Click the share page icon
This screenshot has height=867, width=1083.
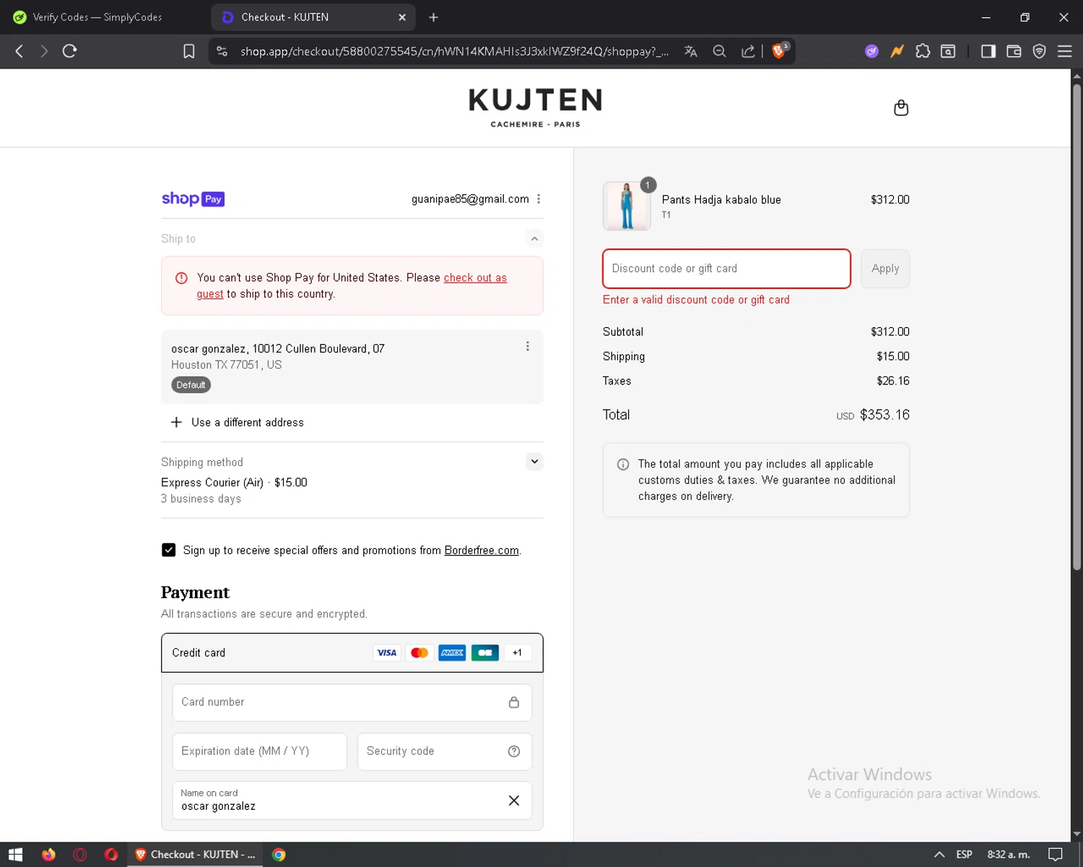point(748,51)
